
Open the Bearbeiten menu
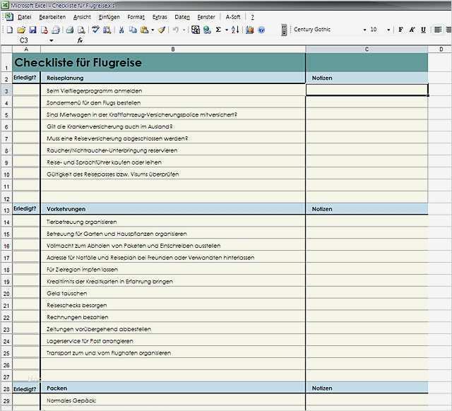tap(52, 17)
